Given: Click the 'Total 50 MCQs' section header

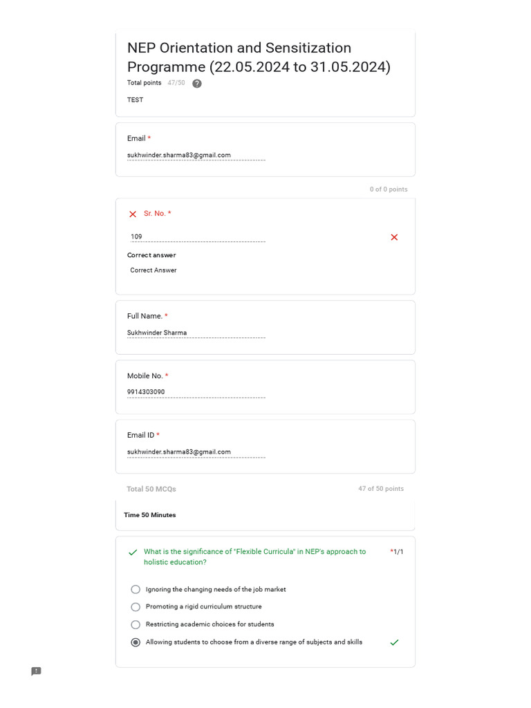Looking at the screenshot, I should point(151,490).
